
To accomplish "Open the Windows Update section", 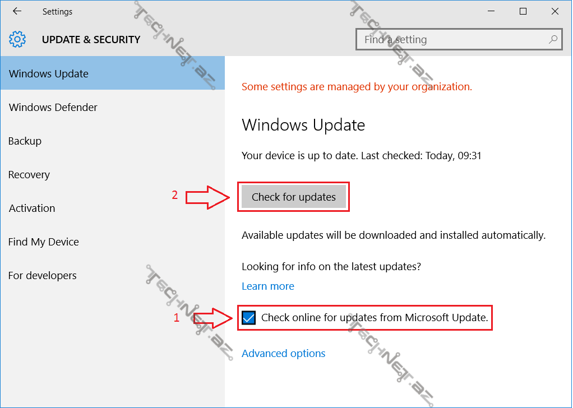I will coord(49,74).
